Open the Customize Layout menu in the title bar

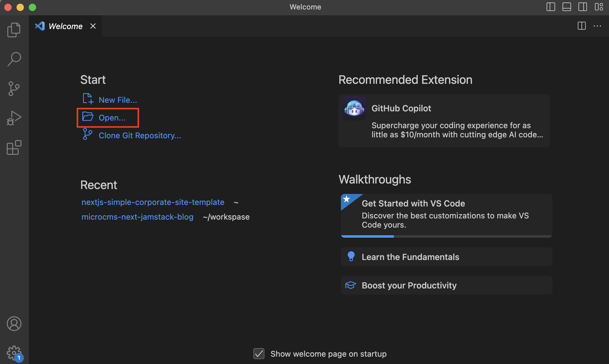[599, 7]
